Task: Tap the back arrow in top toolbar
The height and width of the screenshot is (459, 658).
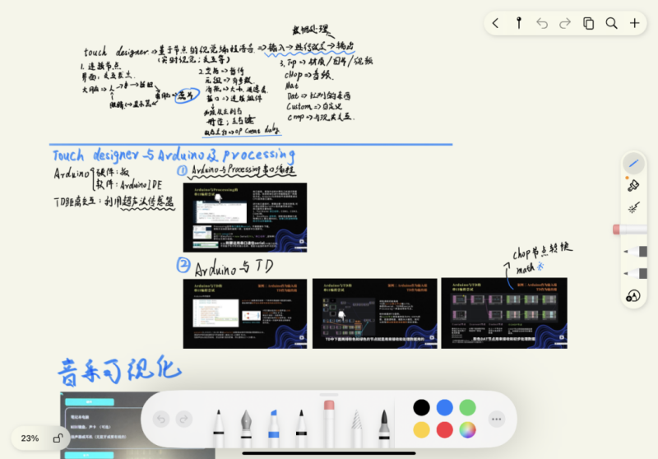Action: pyautogui.click(x=496, y=23)
